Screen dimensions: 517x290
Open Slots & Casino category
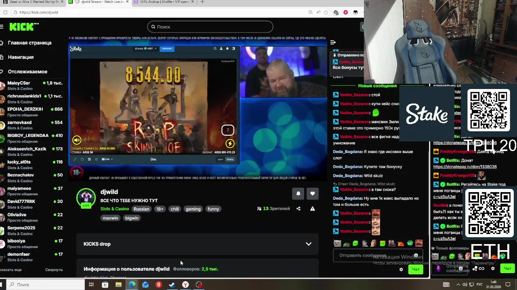coord(115,209)
